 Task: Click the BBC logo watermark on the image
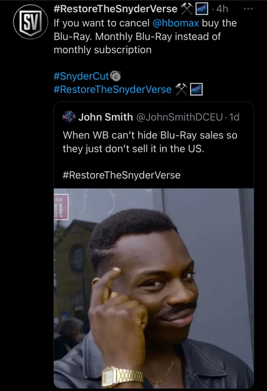[61, 207]
